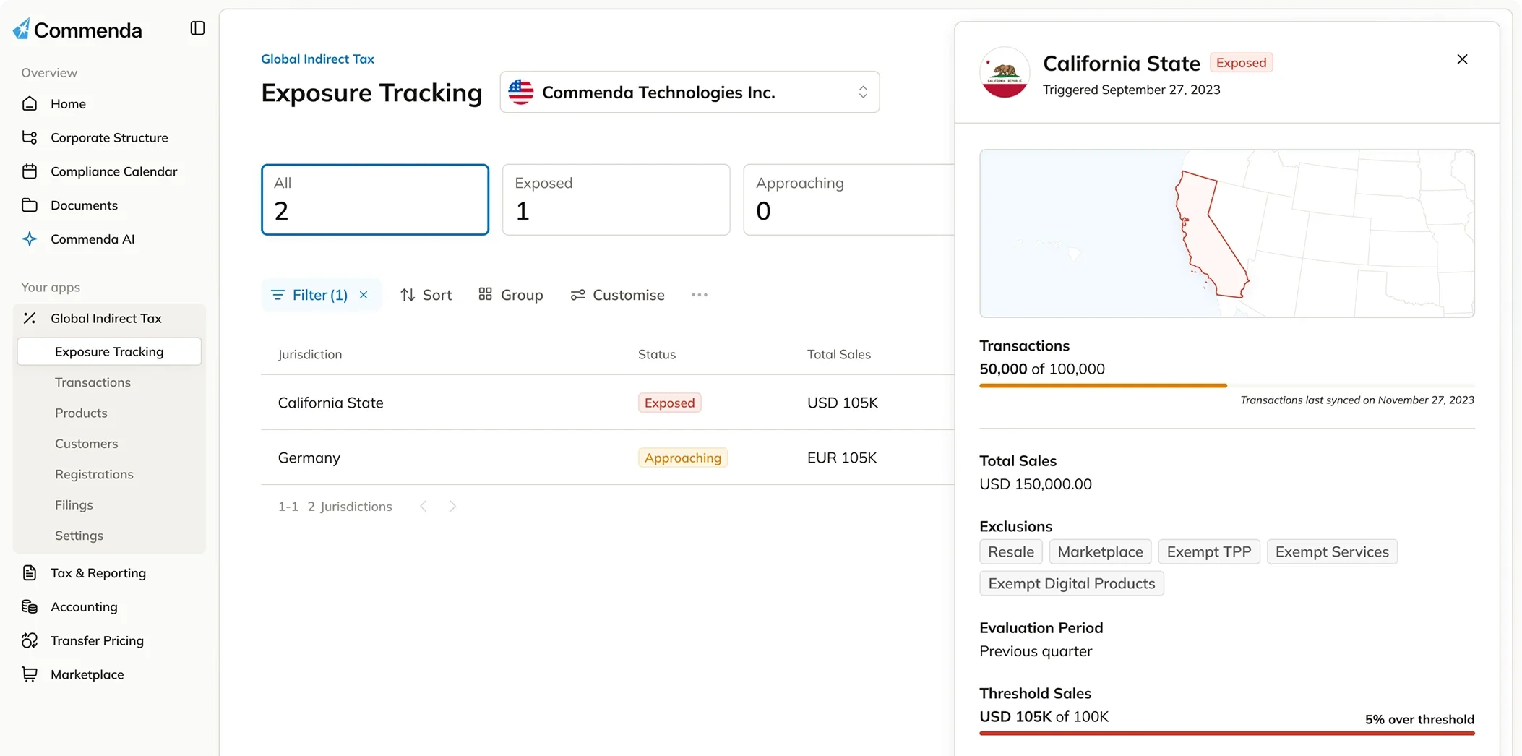The height and width of the screenshot is (756, 1522).
Task: Open the Marketplace cart icon
Action: (x=30, y=674)
